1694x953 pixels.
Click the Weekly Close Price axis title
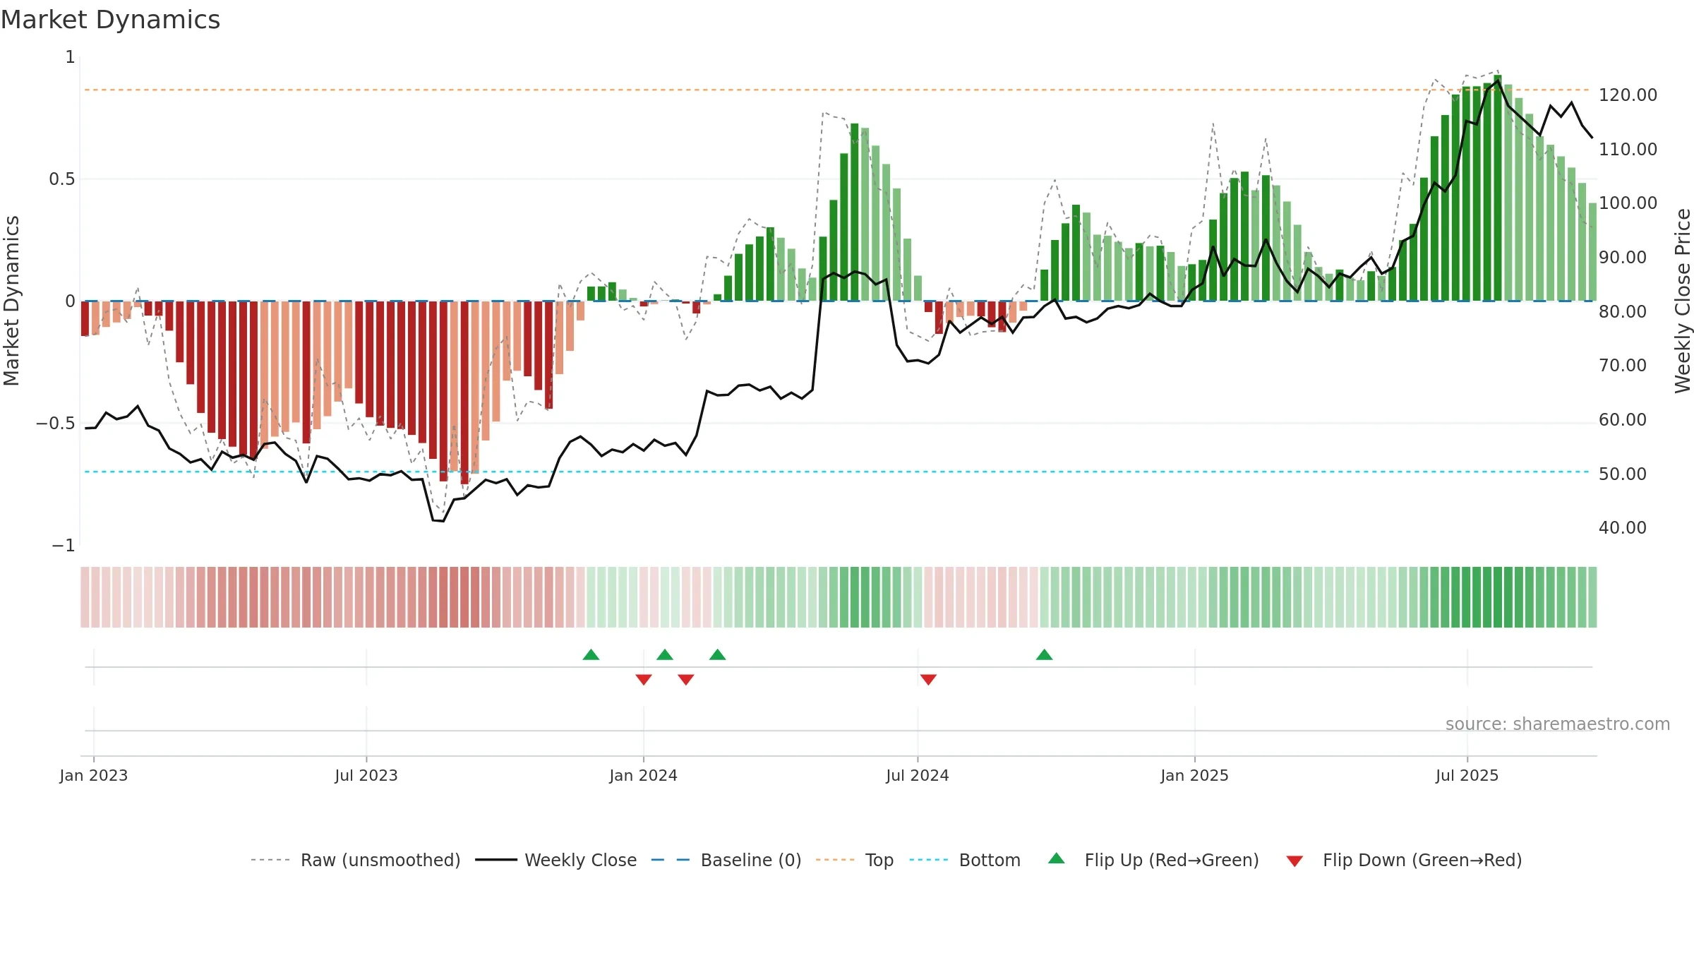coord(1683,301)
